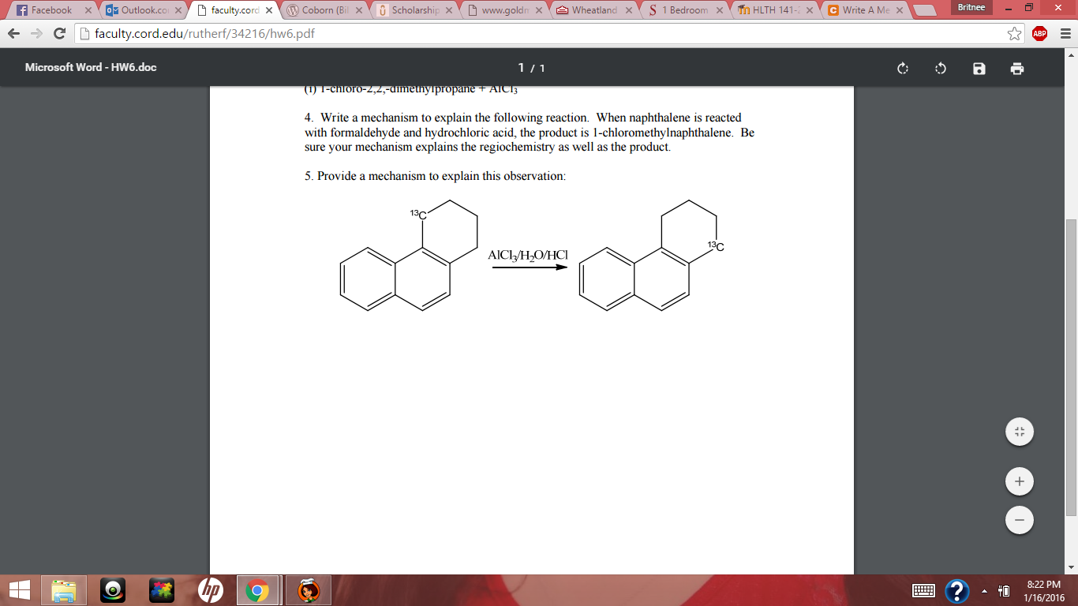
Task: Print the HW6 document
Action: 1017,69
